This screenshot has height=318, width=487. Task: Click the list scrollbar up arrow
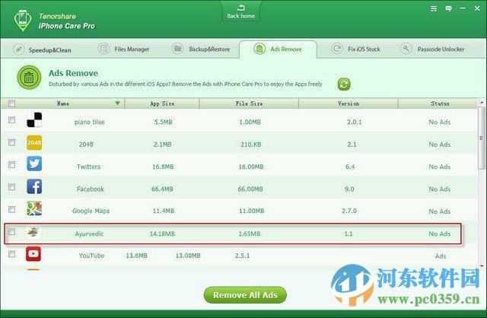[x=482, y=102]
